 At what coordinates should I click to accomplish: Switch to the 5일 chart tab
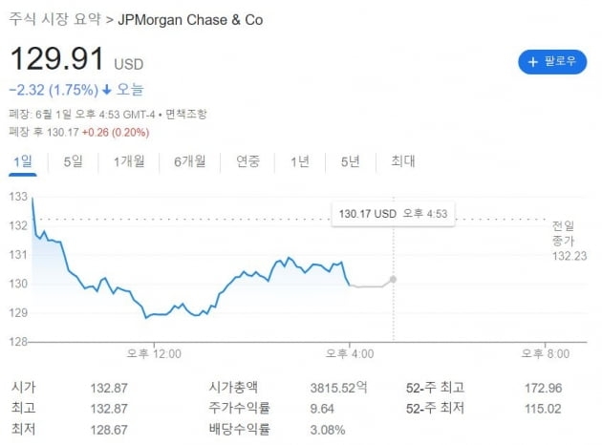coord(74,161)
